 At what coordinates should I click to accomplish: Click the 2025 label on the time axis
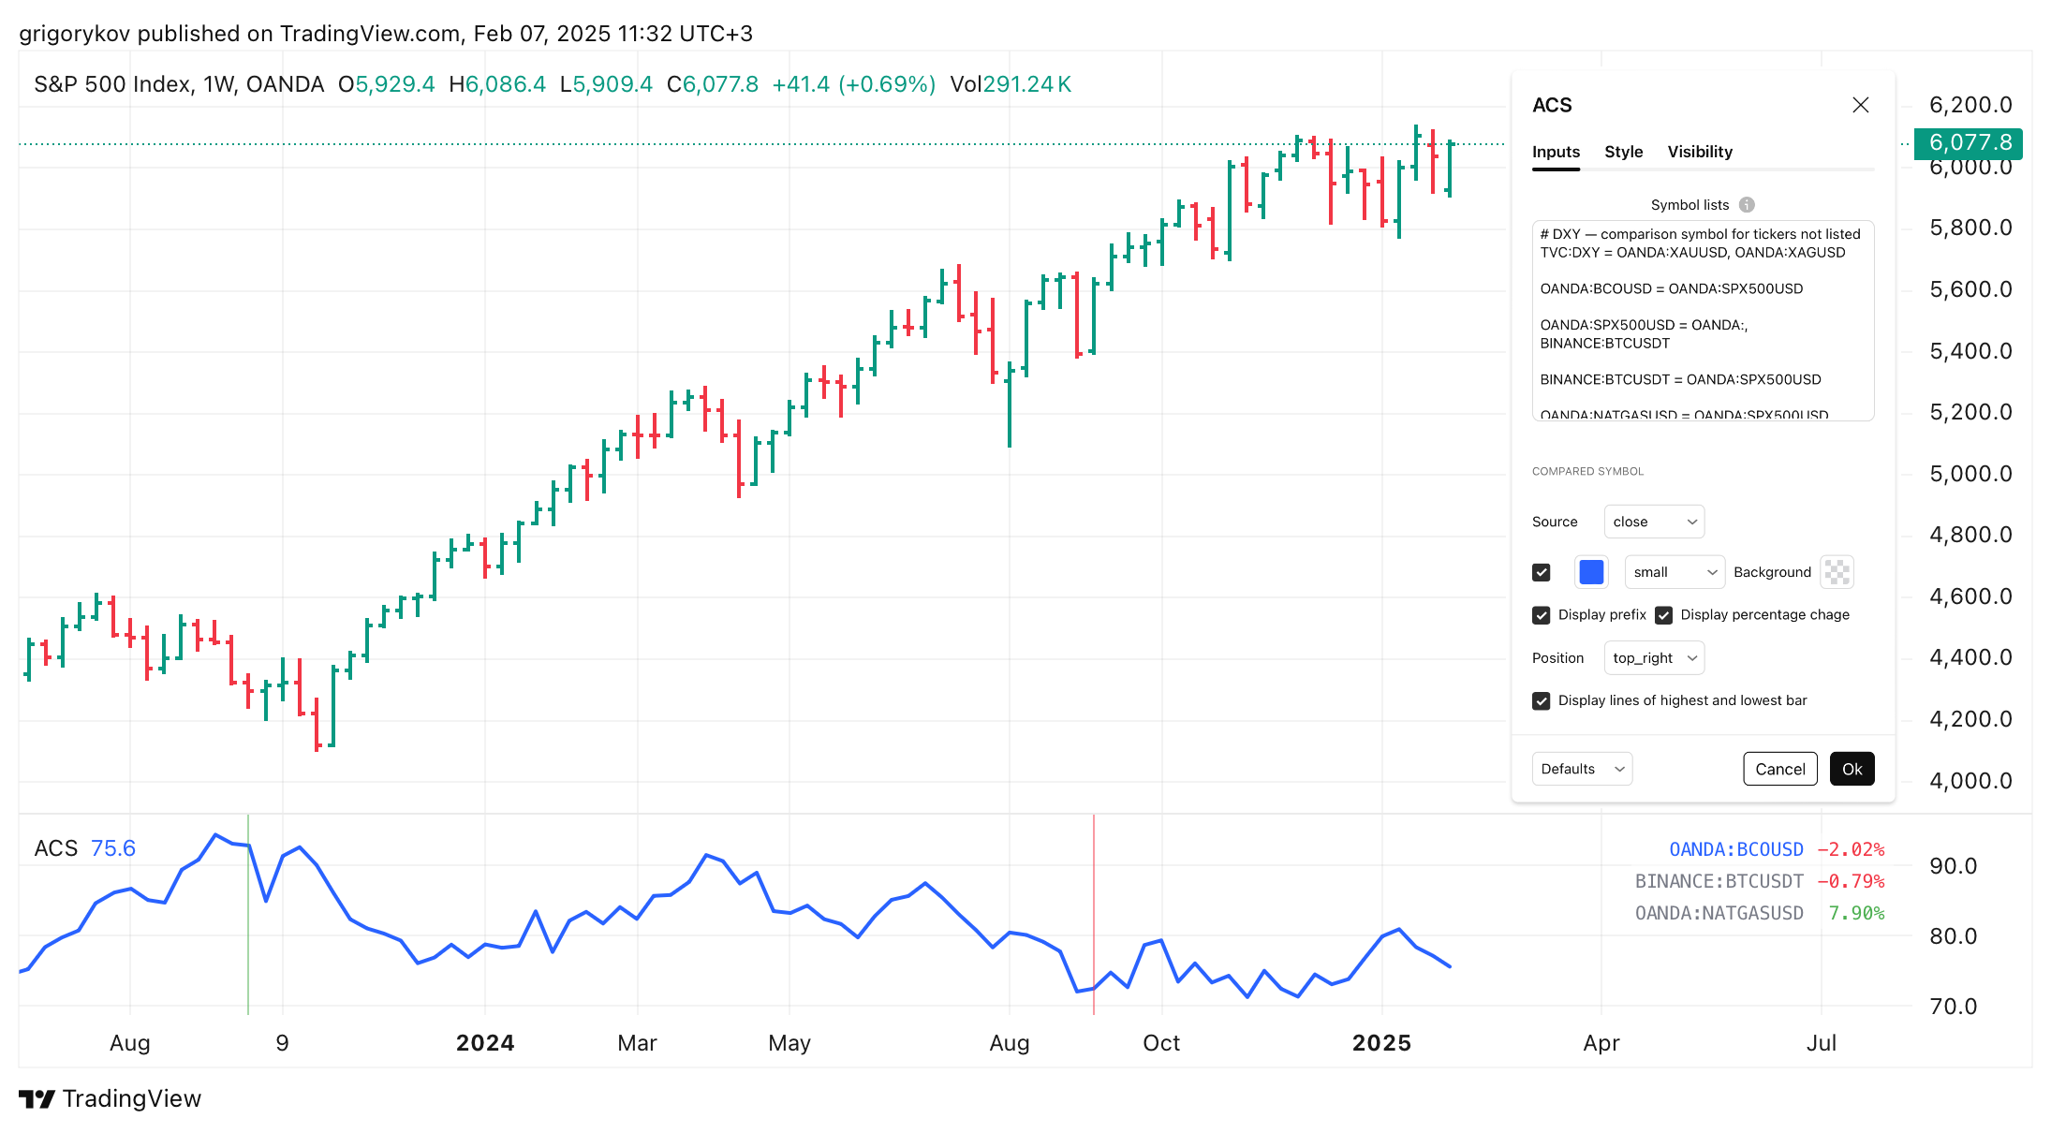(1381, 1043)
